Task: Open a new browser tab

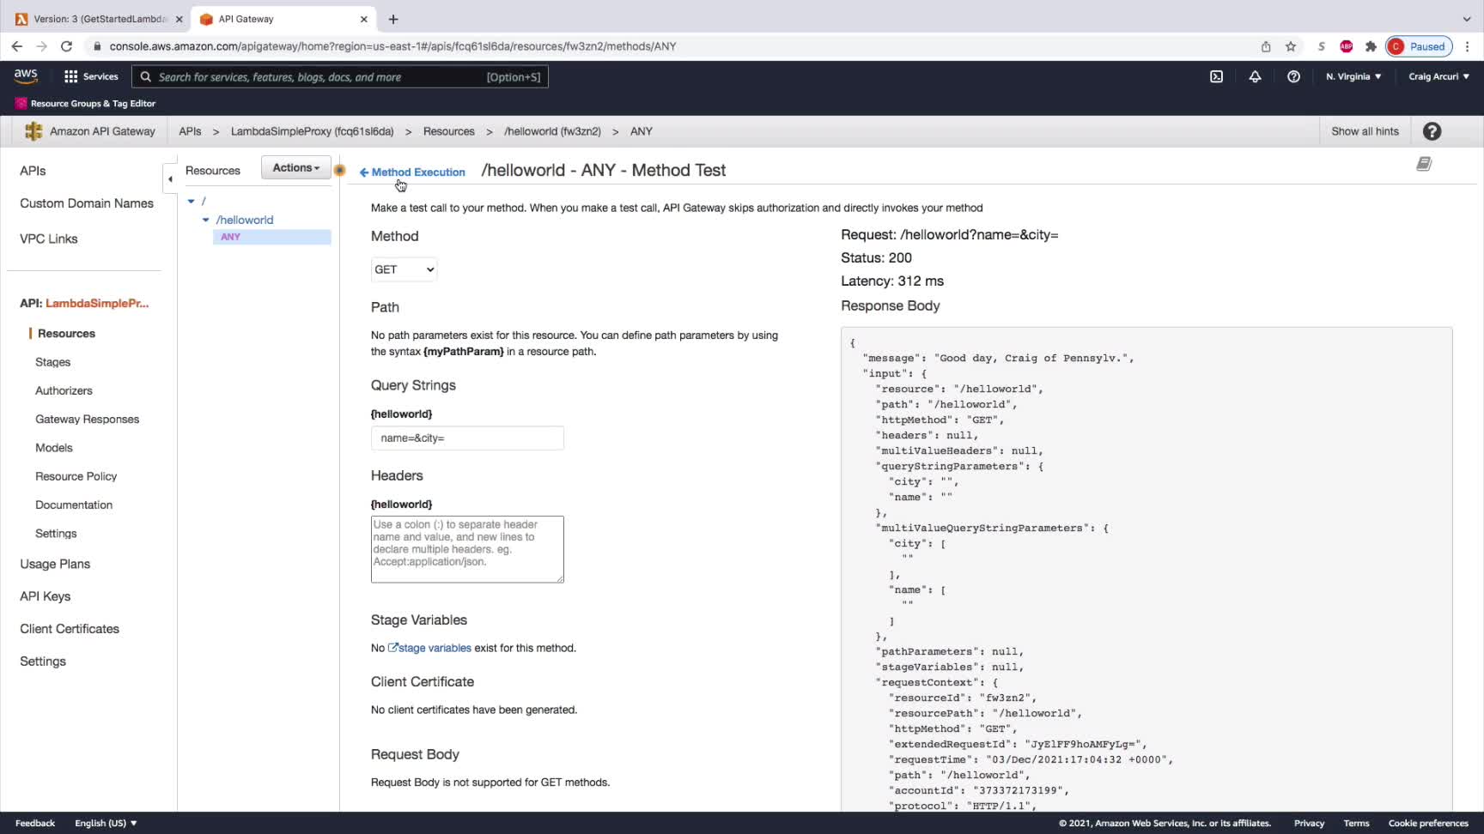Action: (393, 19)
